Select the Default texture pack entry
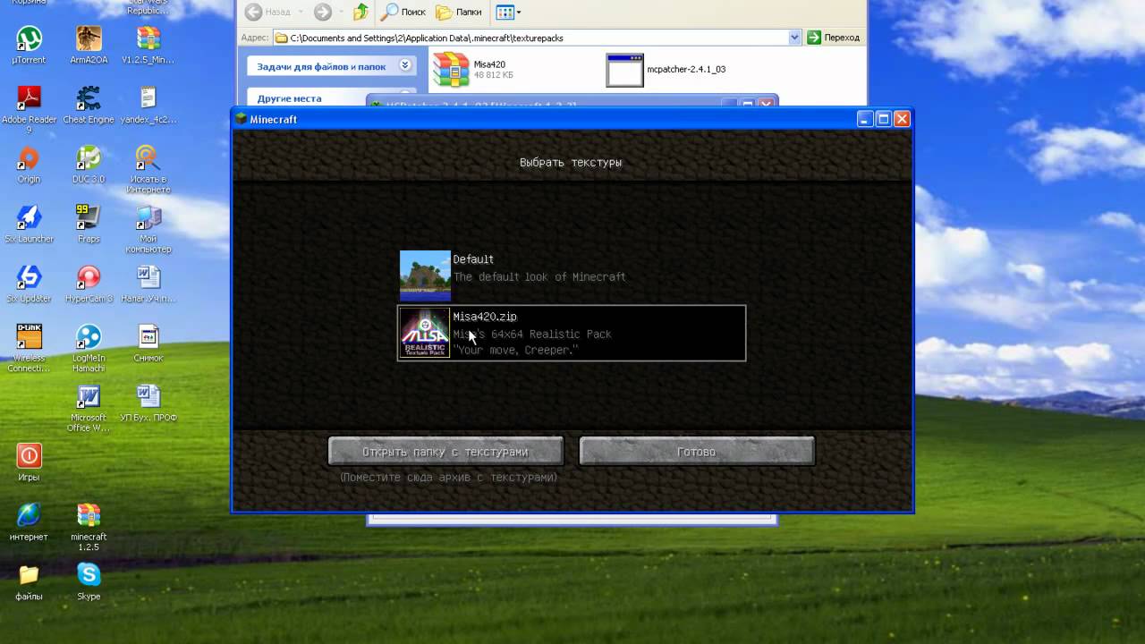This screenshot has width=1145, height=644. (x=571, y=275)
